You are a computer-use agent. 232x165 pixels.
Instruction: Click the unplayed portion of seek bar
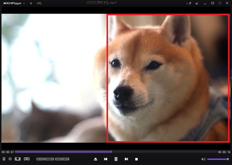[x=165, y=152]
